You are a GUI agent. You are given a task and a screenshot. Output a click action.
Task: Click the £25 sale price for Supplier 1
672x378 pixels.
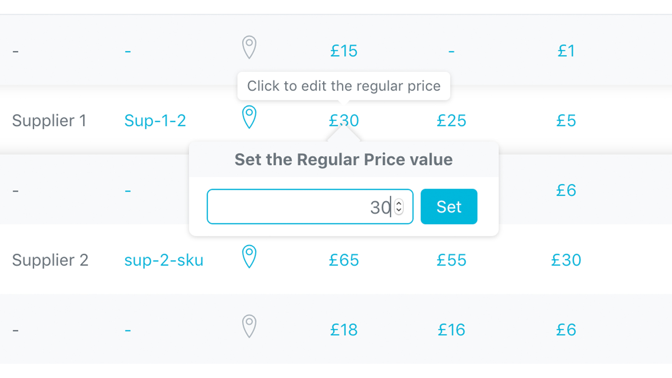click(x=451, y=120)
